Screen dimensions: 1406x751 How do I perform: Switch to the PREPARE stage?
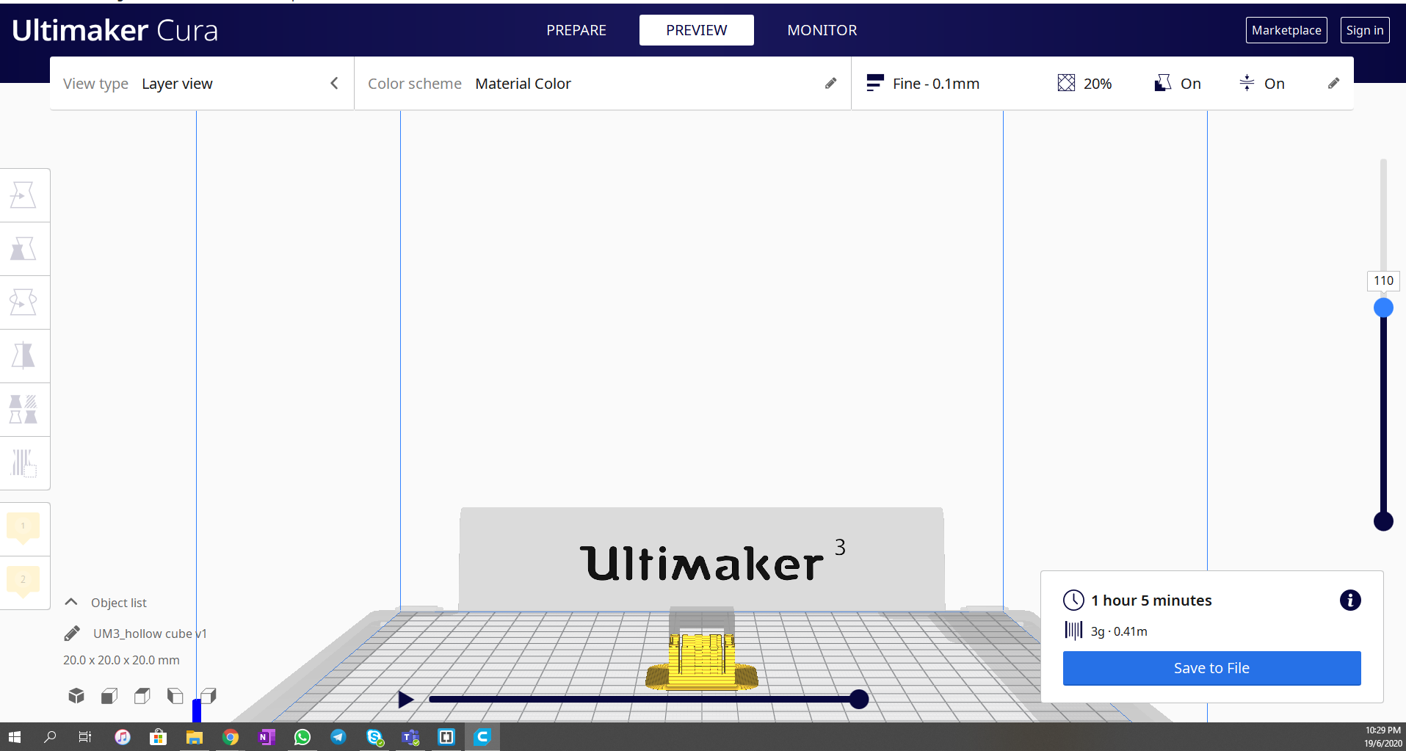576,30
